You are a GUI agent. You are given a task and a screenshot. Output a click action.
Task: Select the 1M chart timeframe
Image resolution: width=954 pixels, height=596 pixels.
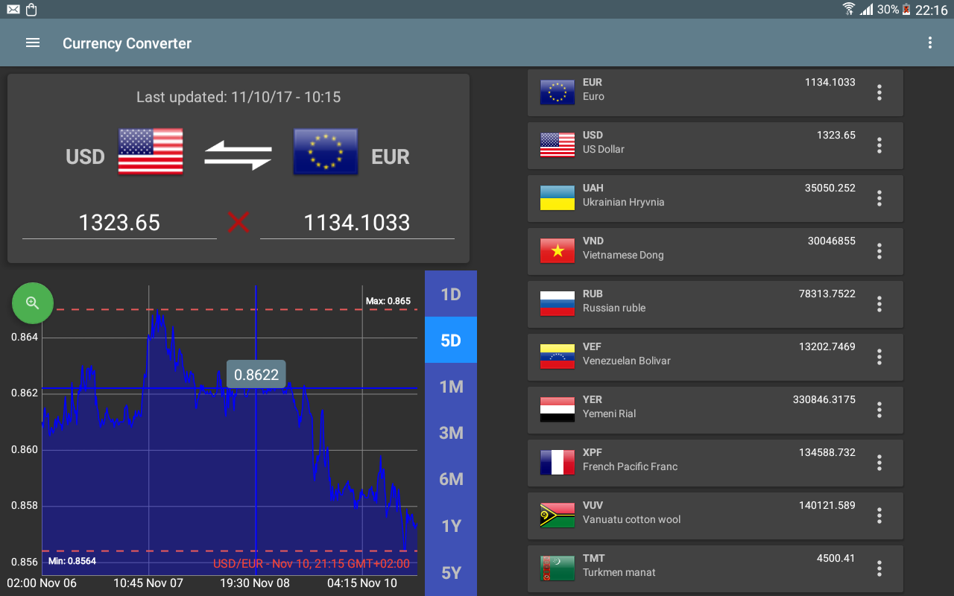[450, 386]
